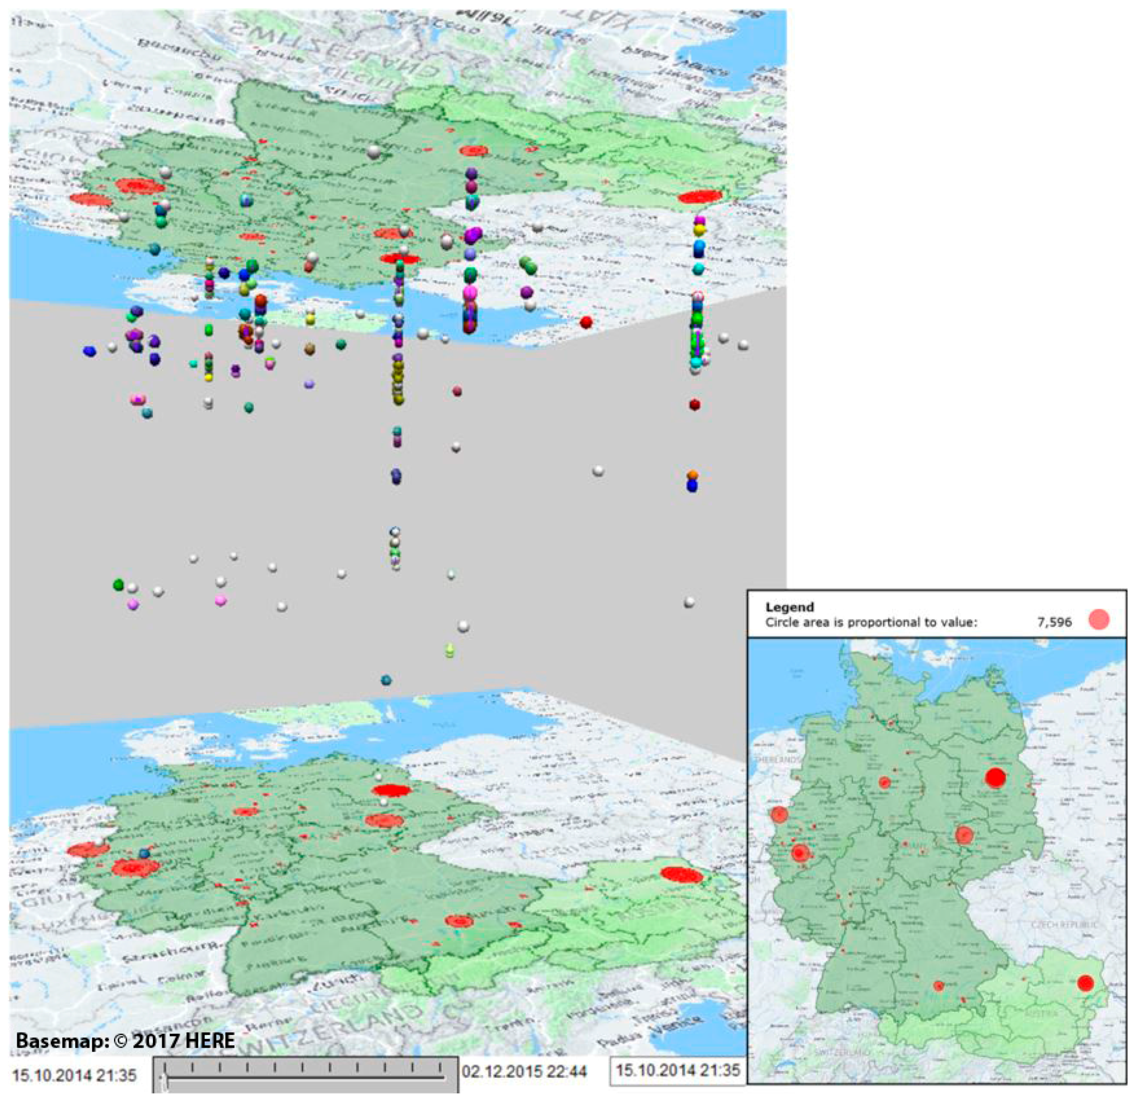
Task: Click the Vienna red ellipse on top map
Action: (700, 197)
